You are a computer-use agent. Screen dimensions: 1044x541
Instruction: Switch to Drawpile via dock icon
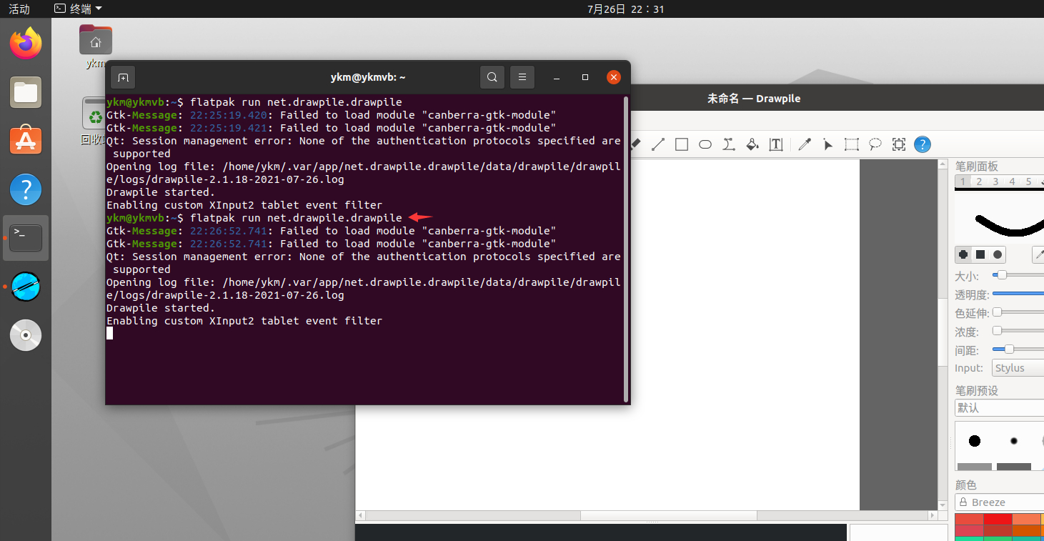click(26, 287)
